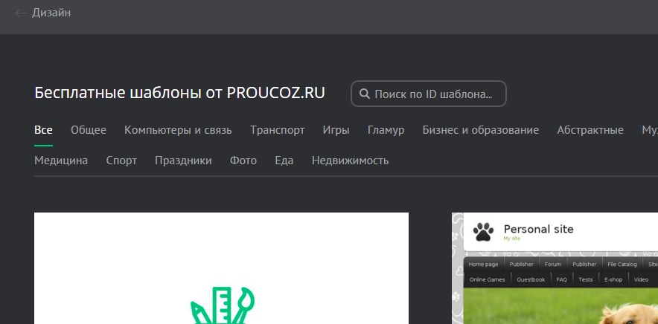This screenshot has width=658, height=324.
Task: Select the Транспорт category tab
Action: pyautogui.click(x=278, y=130)
